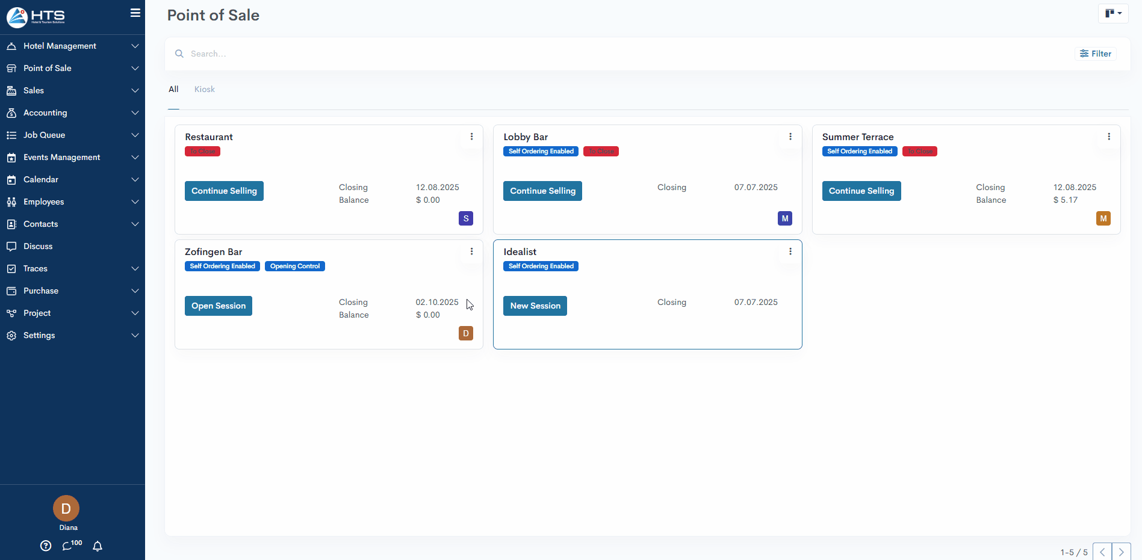Open the three-dot menu on Restaurant card
1142x560 pixels.
pyautogui.click(x=471, y=137)
